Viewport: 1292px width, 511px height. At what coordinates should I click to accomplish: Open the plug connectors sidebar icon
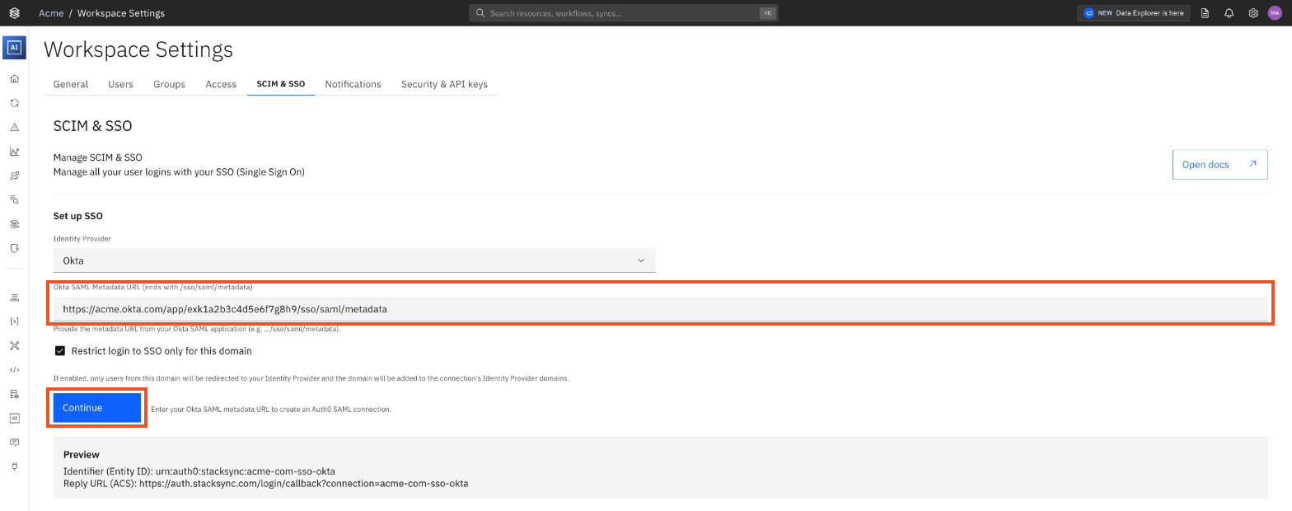(14, 466)
